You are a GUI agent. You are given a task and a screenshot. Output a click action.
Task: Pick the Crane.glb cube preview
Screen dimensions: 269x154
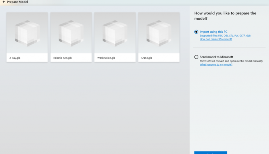point(159,33)
